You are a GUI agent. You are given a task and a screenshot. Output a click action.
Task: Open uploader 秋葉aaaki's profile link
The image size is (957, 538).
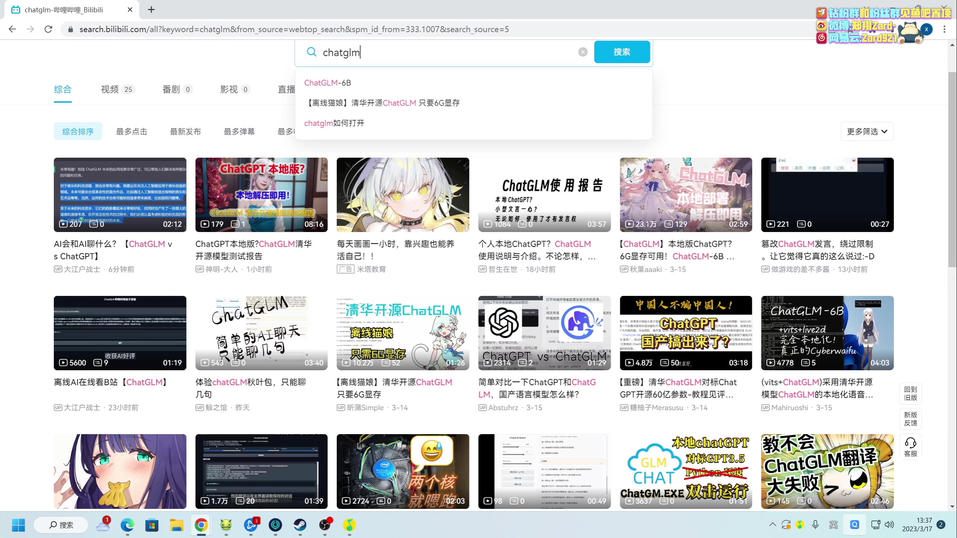(646, 269)
